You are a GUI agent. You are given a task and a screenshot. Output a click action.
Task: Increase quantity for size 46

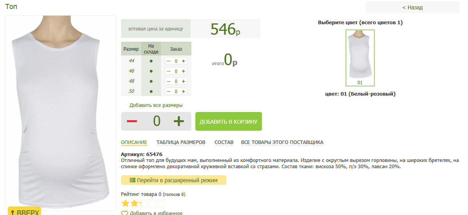(183, 71)
